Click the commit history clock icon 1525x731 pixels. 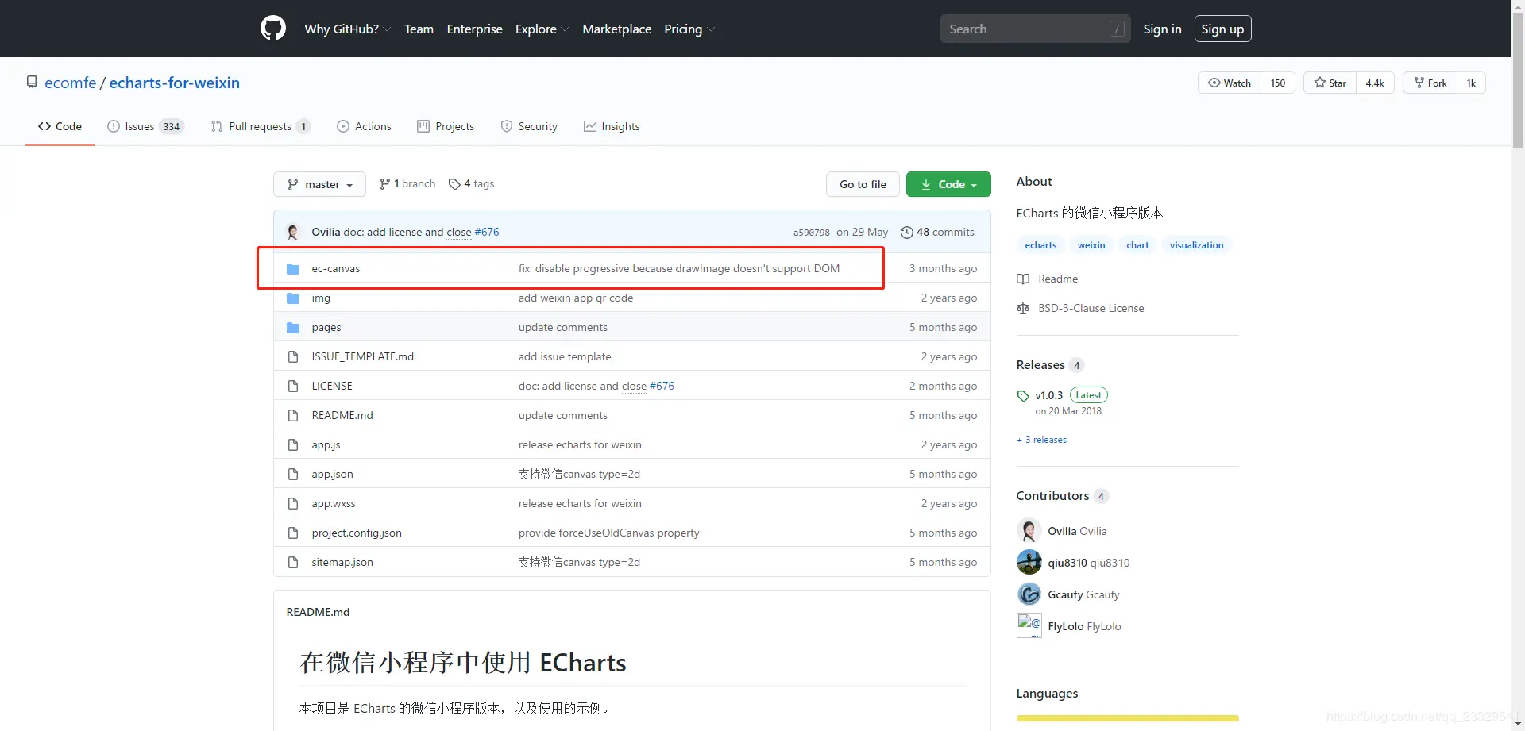tap(906, 233)
